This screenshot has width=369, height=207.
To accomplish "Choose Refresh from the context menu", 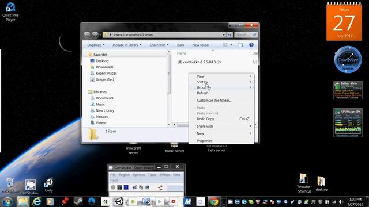I will coord(221,93).
